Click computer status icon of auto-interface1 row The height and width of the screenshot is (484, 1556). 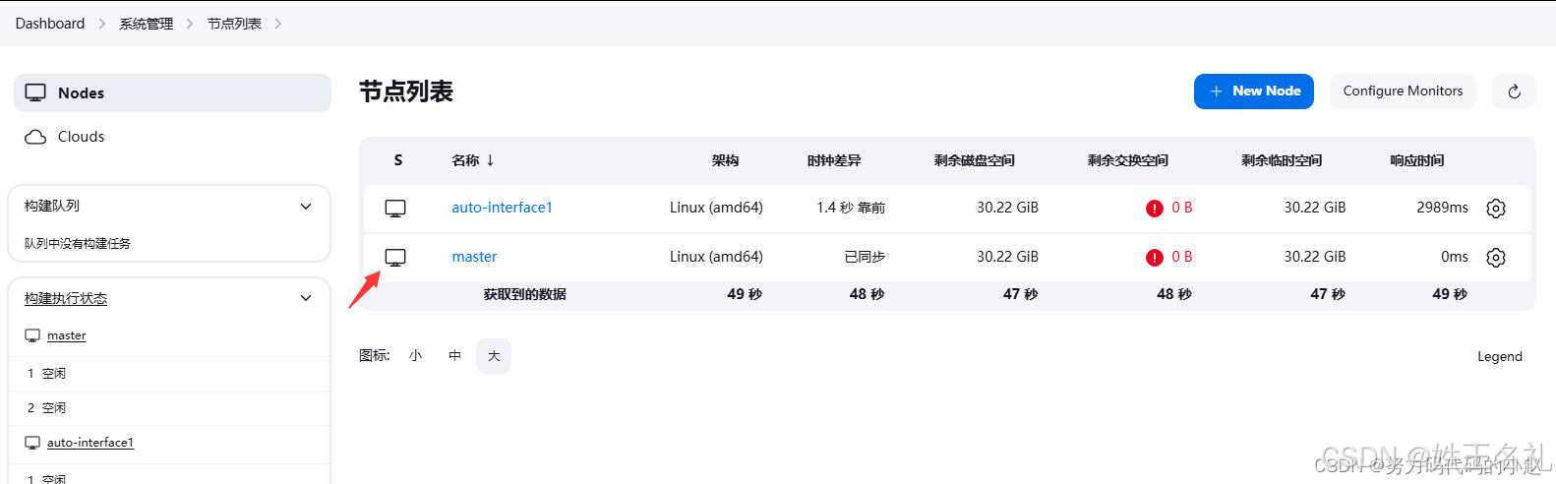[x=395, y=209]
